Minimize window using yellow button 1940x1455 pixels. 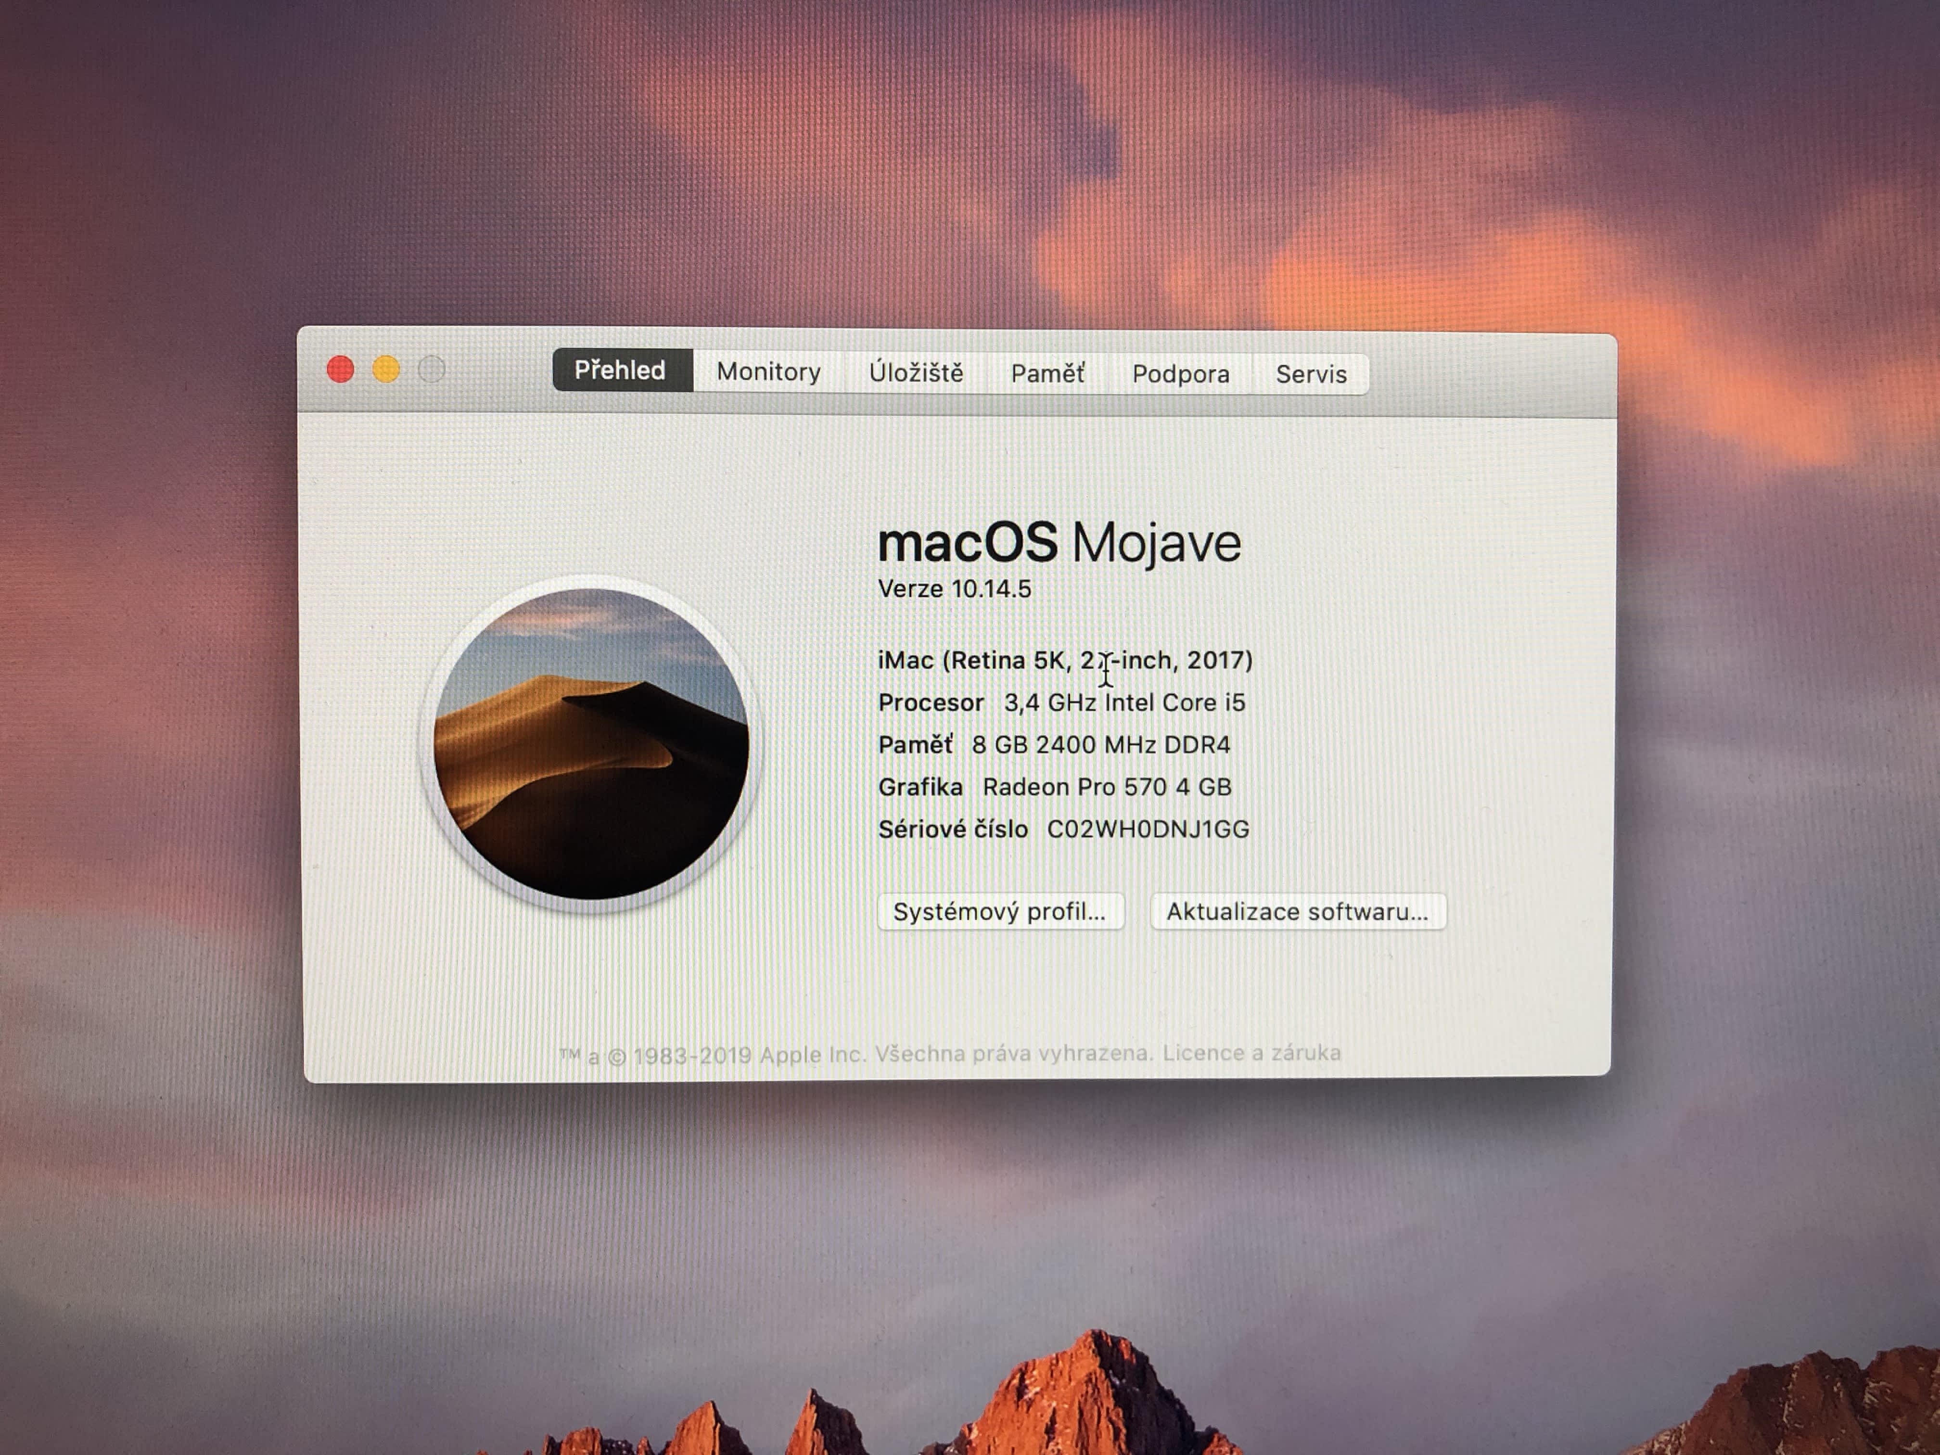[x=386, y=369]
